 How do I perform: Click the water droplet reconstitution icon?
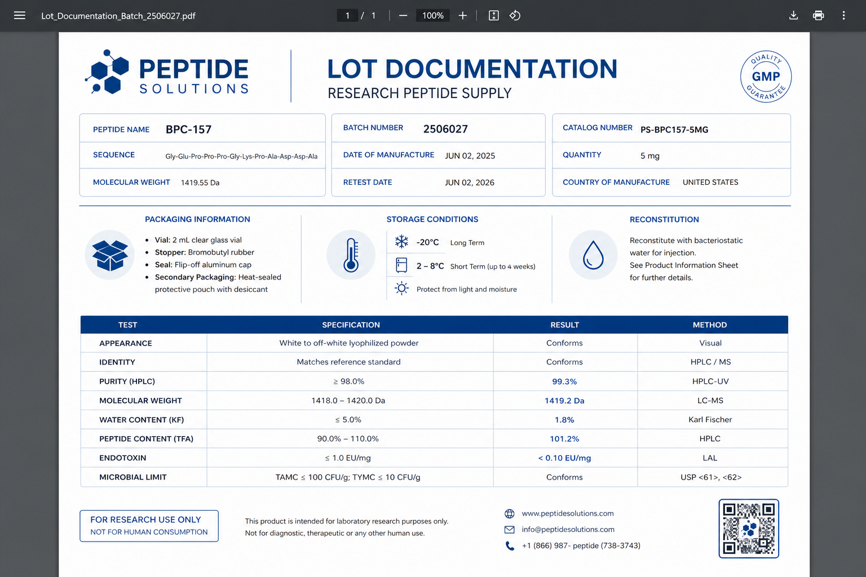[x=593, y=255]
